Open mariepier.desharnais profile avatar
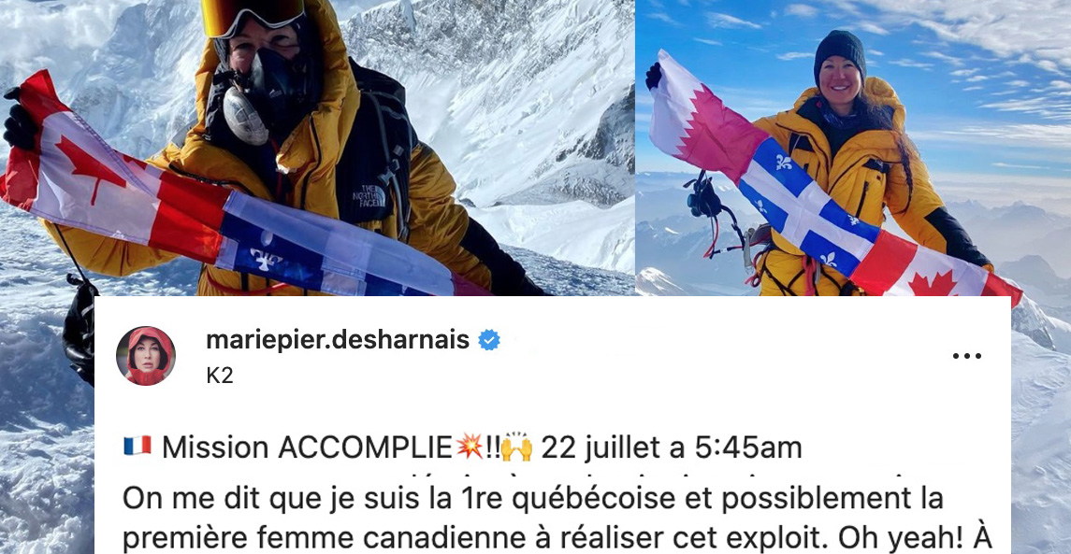 pyautogui.click(x=146, y=355)
